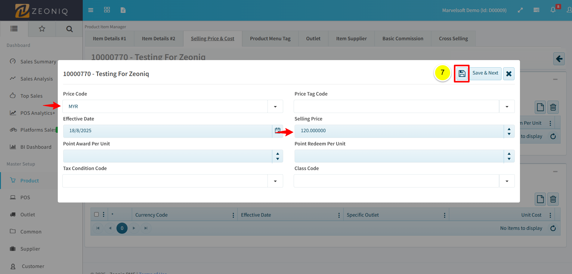Click the document icon in the top bar
The image size is (572, 274).
click(123, 10)
